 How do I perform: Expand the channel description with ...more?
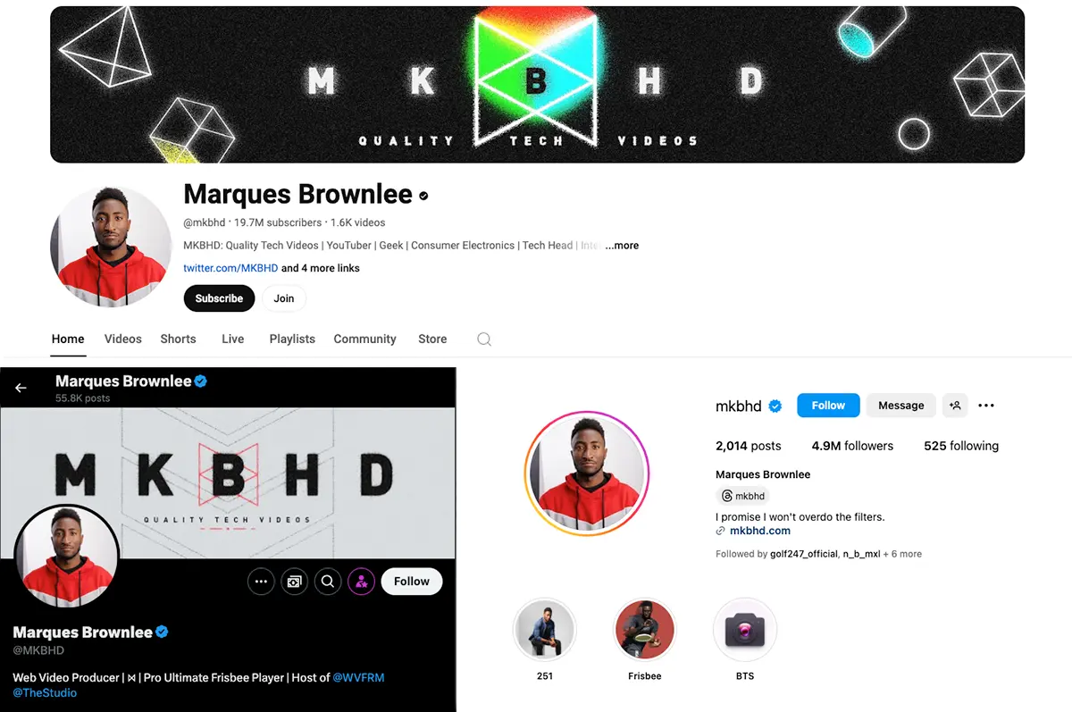click(x=622, y=246)
